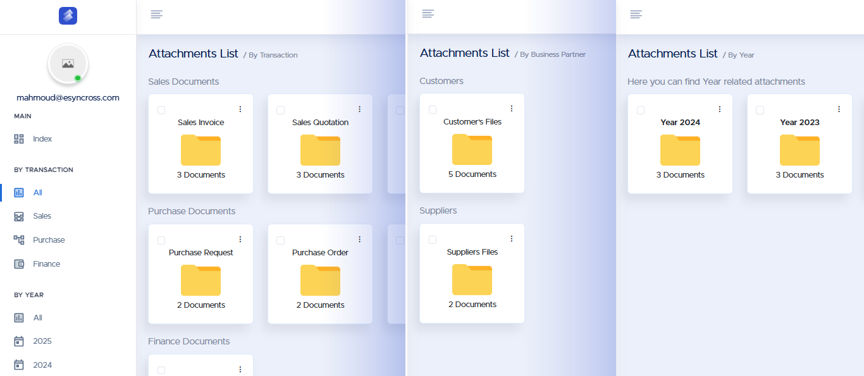The image size is (864, 376).
Task: Open the Purchase Order card options menu
Action: (x=360, y=240)
